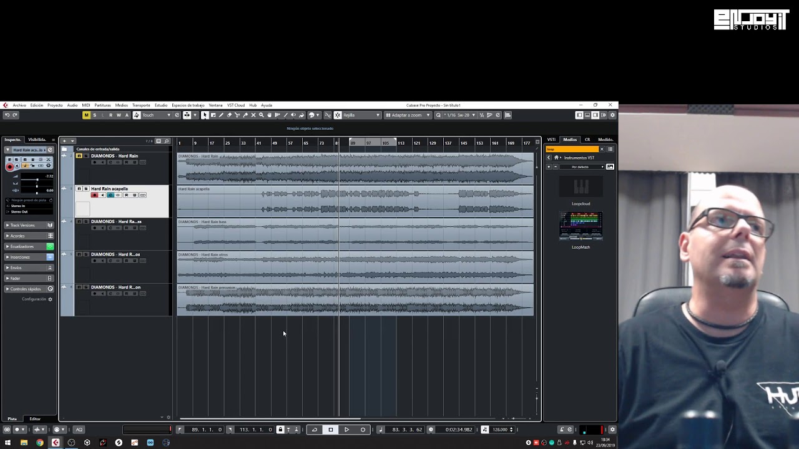
Task: Open Chrome from the taskbar
Action: tap(39, 443)
